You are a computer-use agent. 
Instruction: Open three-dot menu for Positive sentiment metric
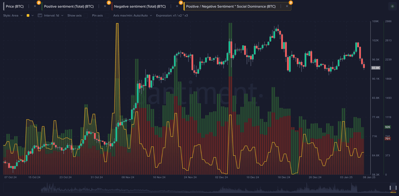point(99,6)
